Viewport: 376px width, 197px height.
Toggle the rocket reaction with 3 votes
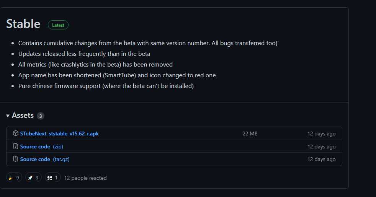(34, 178)
